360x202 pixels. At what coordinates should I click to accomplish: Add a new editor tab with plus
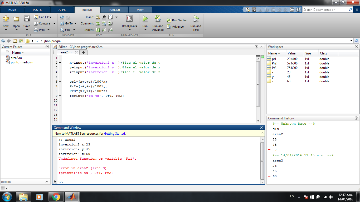coord(84,52)
